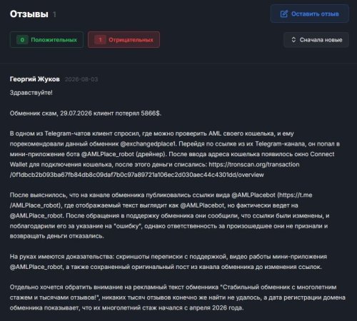Click the @AMLPlacebot mention after ссылки вида
Viewport: 357px width, 321px height.
(x=253, y=195)
